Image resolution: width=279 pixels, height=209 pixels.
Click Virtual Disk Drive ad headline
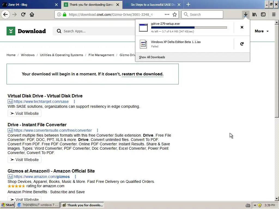(x=45, y=96)
